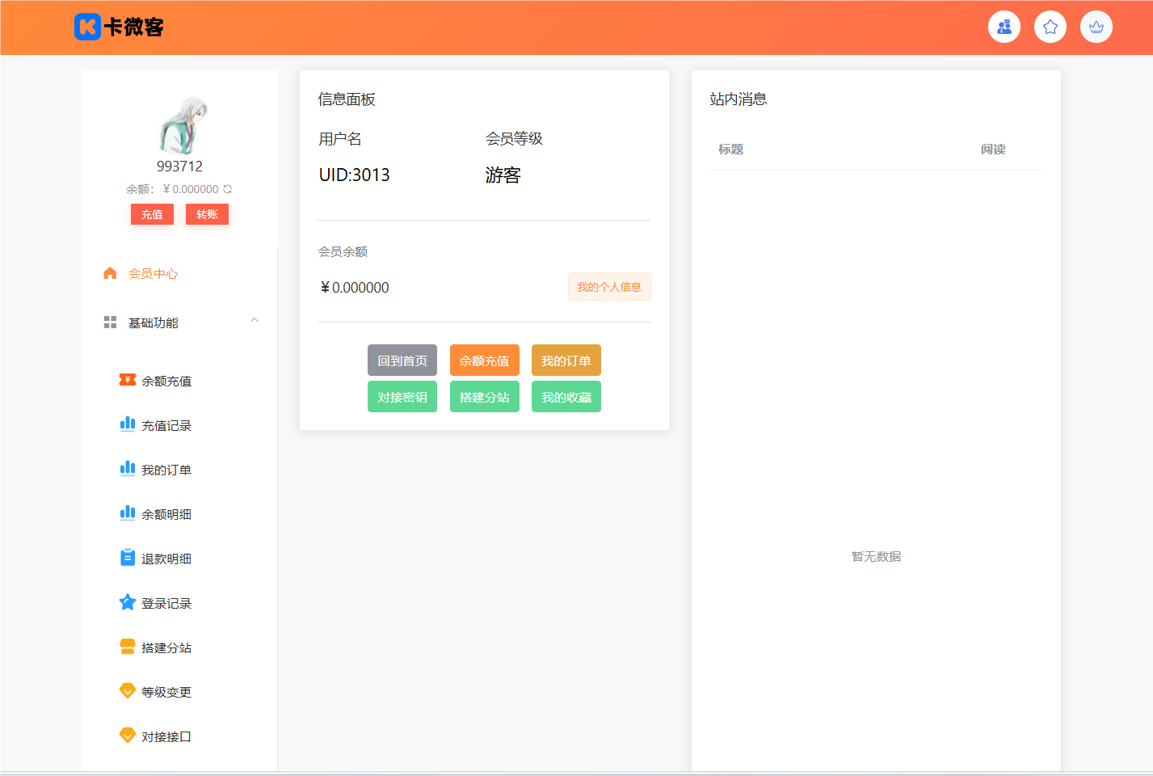Click the shop icon beside 搭建分站
The image size is (1153, 776).
[128, 647]
